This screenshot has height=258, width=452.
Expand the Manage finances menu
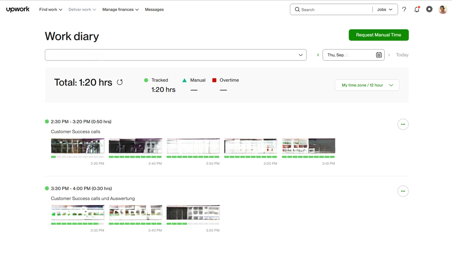click(120, 10)
